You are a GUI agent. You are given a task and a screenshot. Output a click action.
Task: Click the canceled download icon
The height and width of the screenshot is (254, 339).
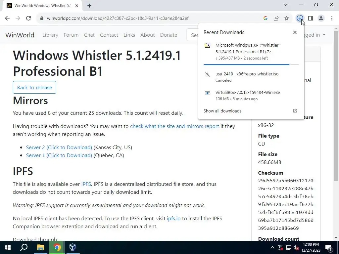(208, 74)
